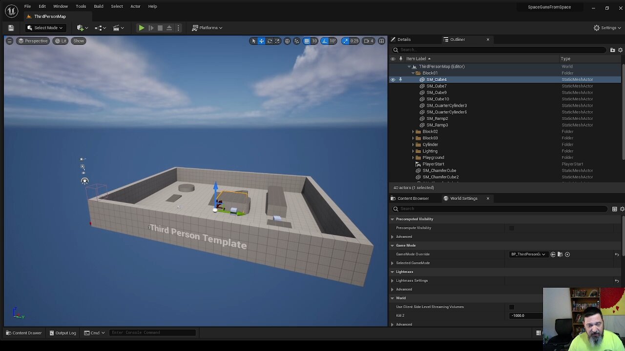
Task: Save the current level with the floppy icon
Action: pos(11,28)
